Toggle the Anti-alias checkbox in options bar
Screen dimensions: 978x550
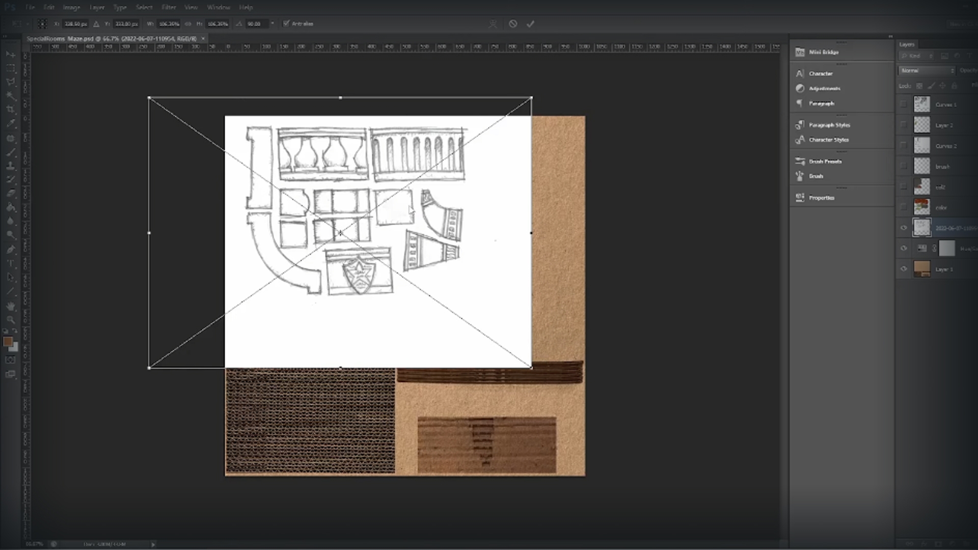(286, 23)
